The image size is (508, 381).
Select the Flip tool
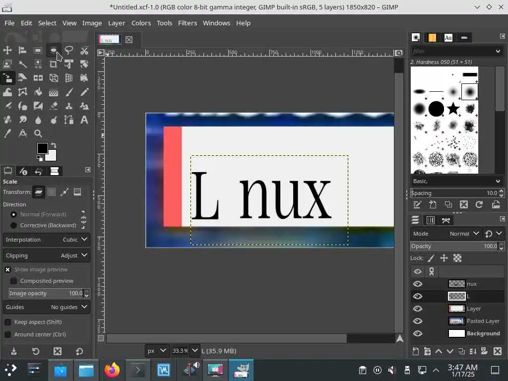38,78
